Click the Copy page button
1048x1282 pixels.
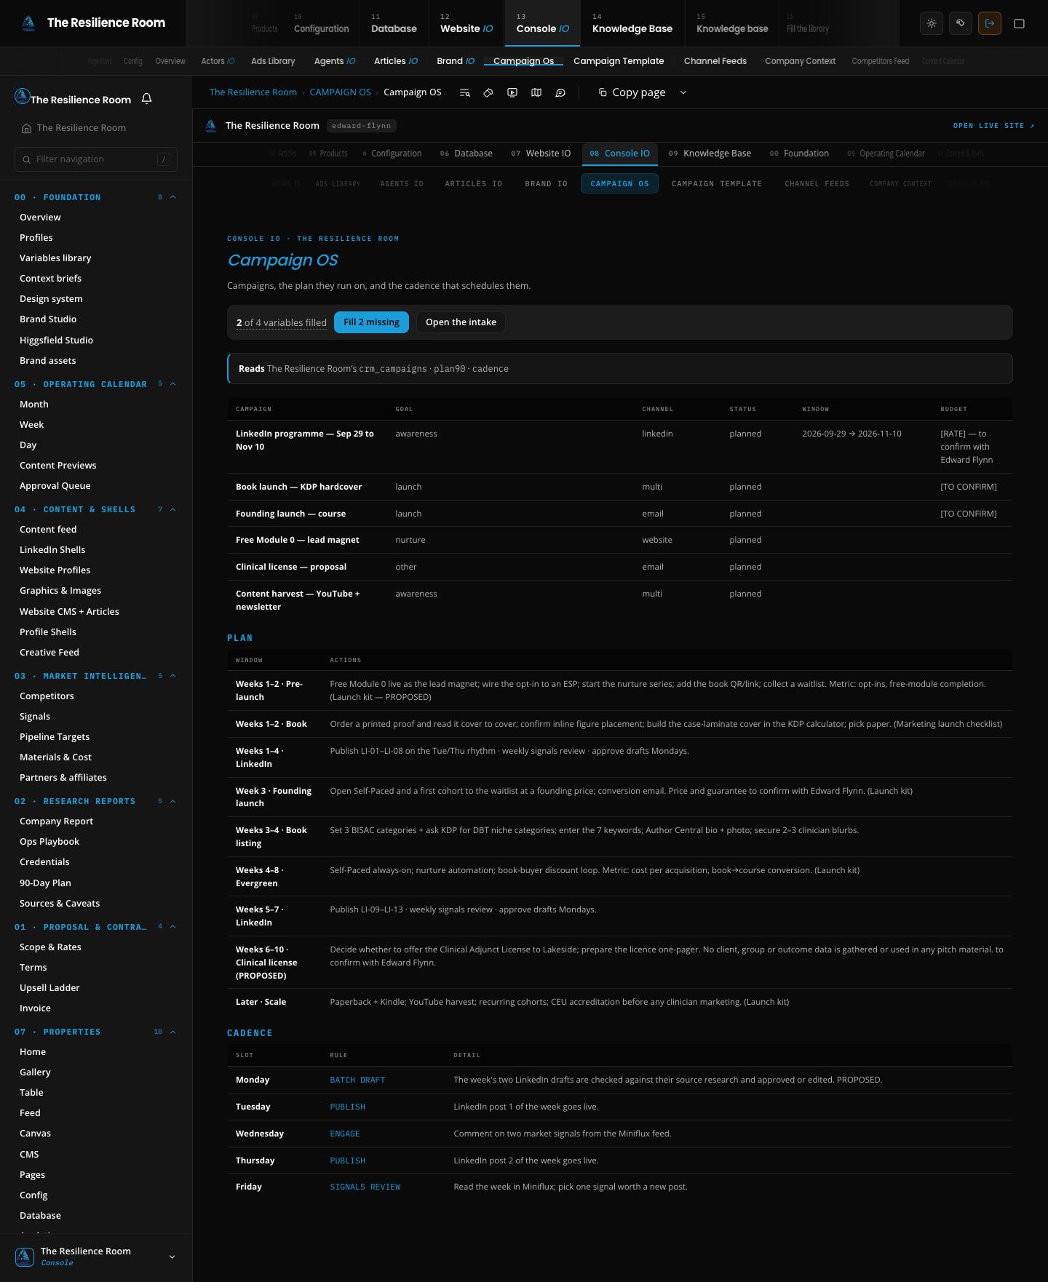[x=632, y=92]
